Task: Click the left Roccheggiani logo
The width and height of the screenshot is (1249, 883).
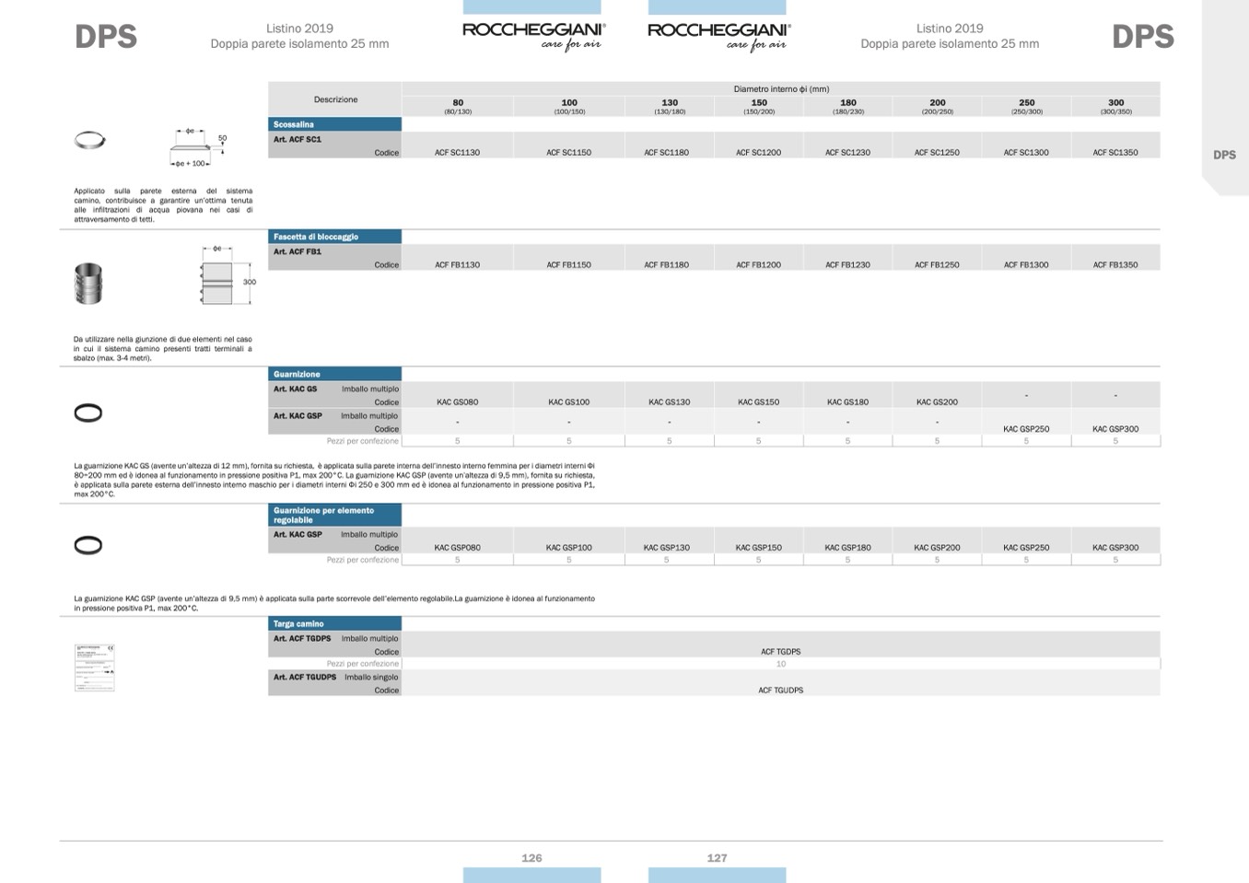Action: click(533, 36)
